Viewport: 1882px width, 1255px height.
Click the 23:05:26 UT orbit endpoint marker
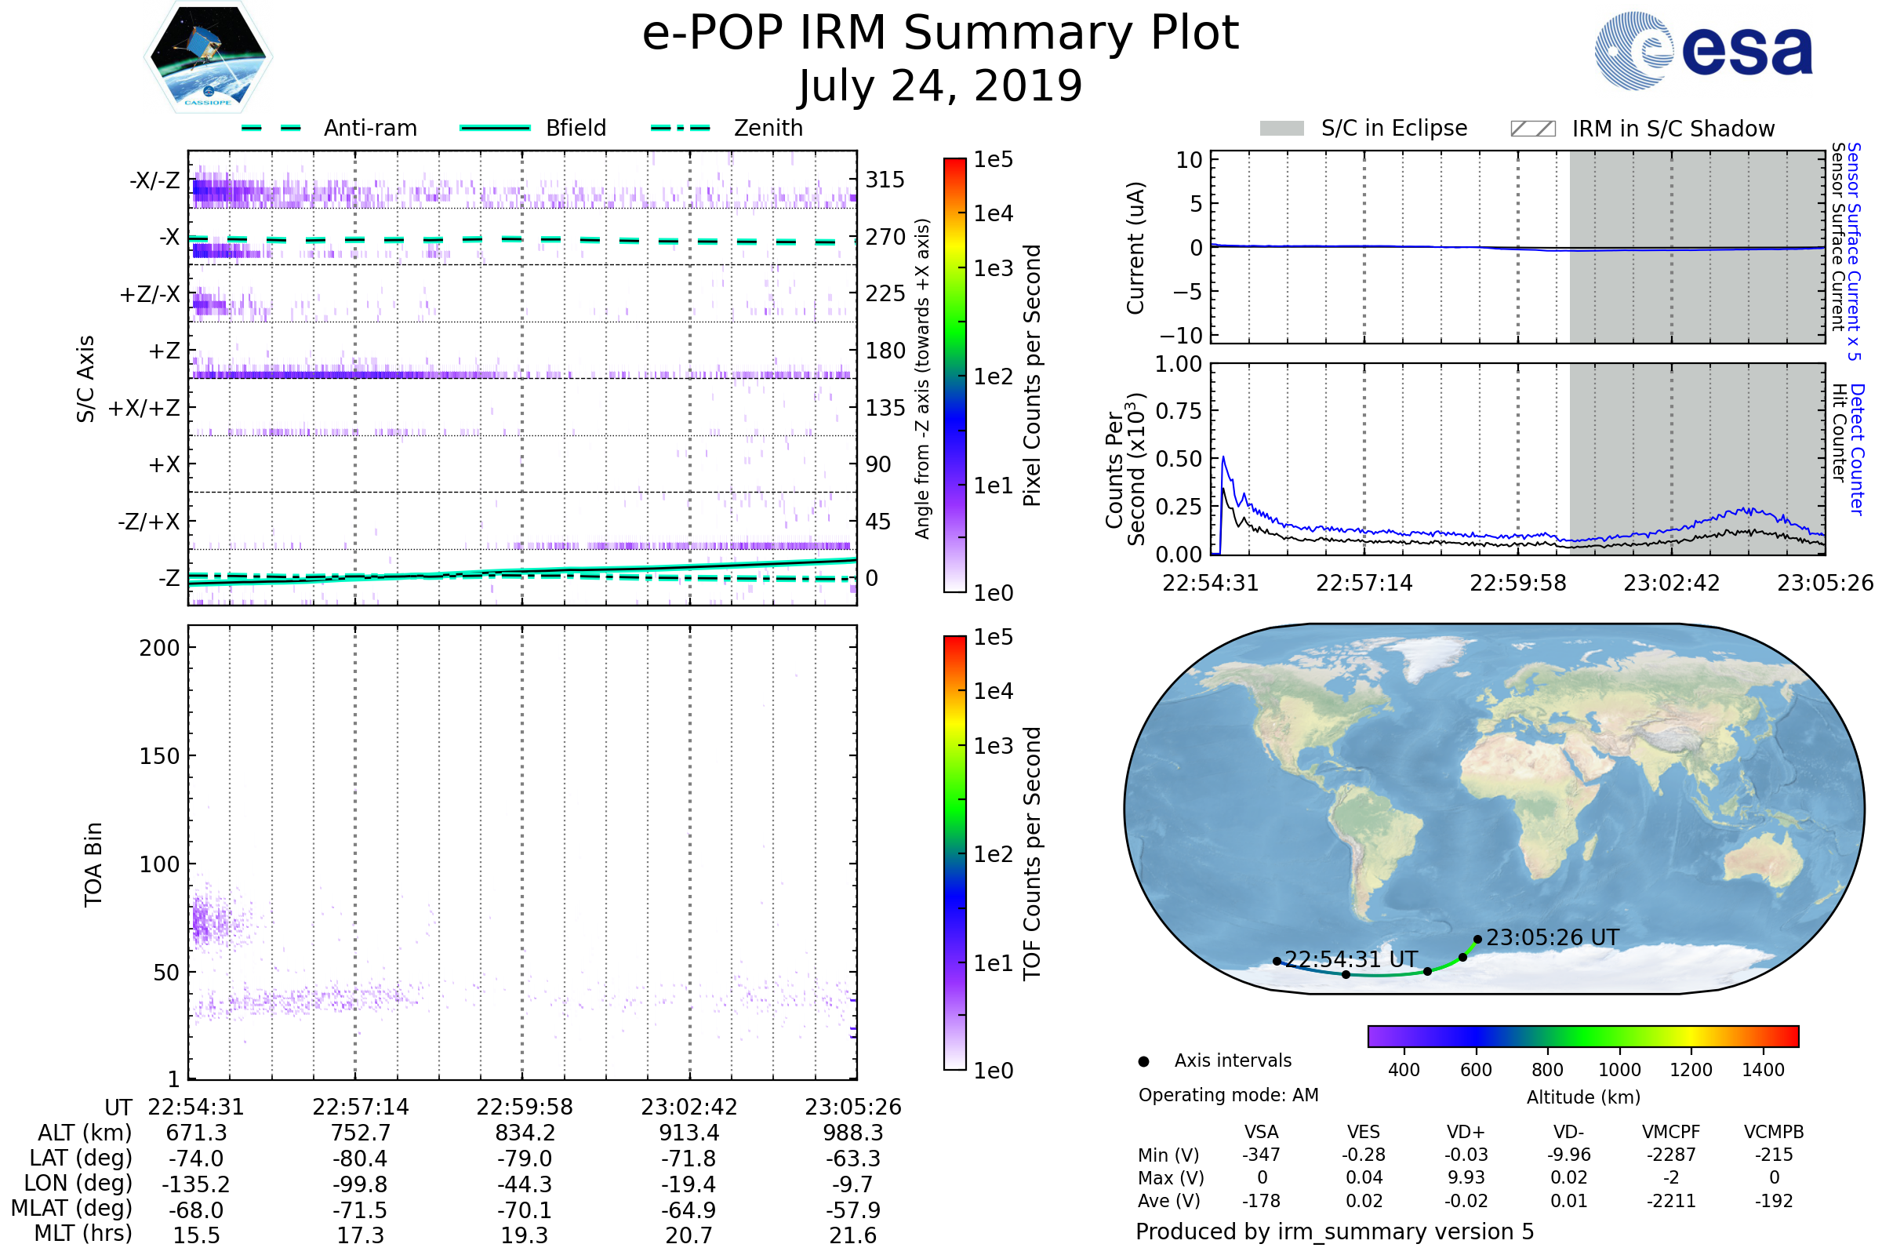(x=1477, y=940)
